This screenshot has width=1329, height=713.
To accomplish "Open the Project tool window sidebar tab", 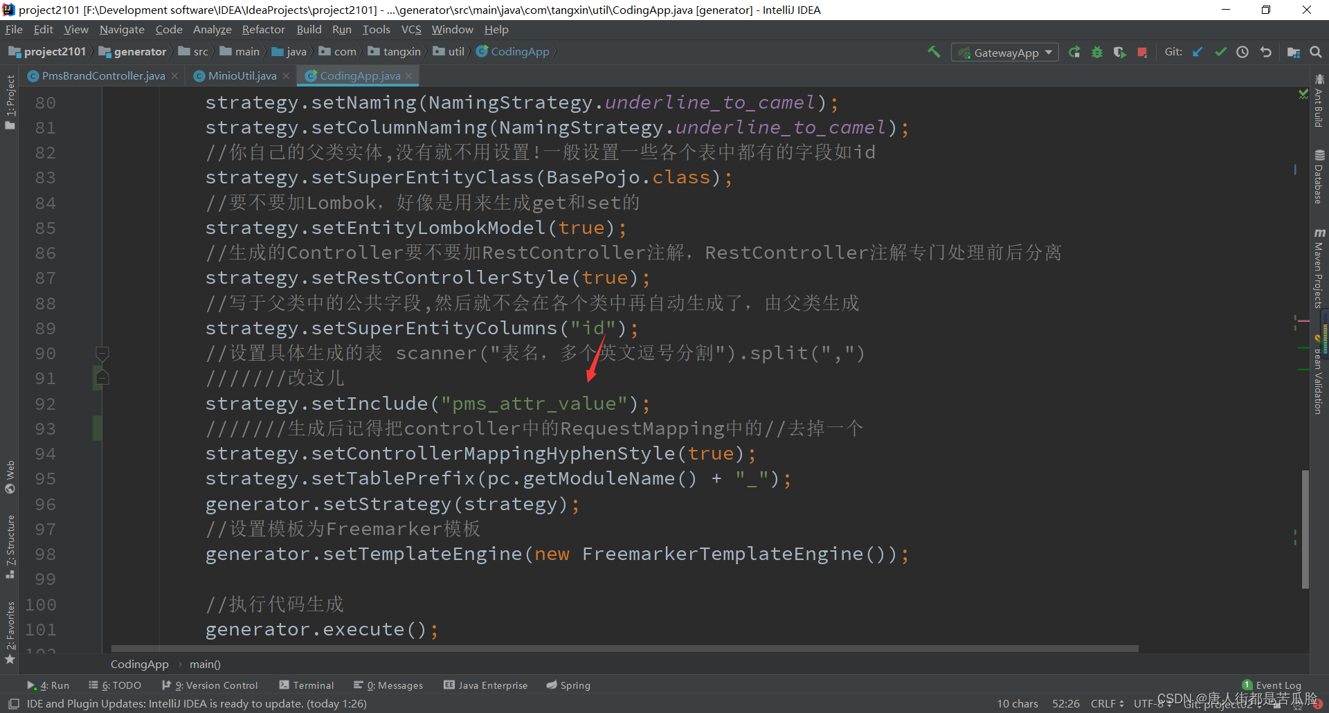I will tap(10, 101).
